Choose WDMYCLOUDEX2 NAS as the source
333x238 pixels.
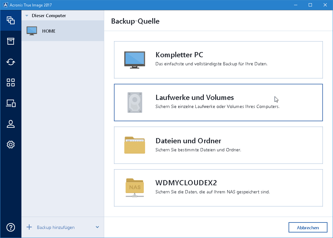pyautogui.click(x=218, y=188)
